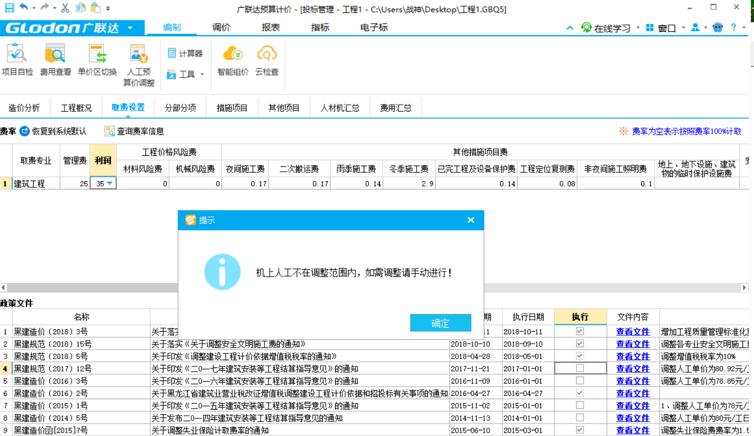Click the horizontal scrollbar left arrow
Screen dimensions: 754x436
tap(3, 287)
